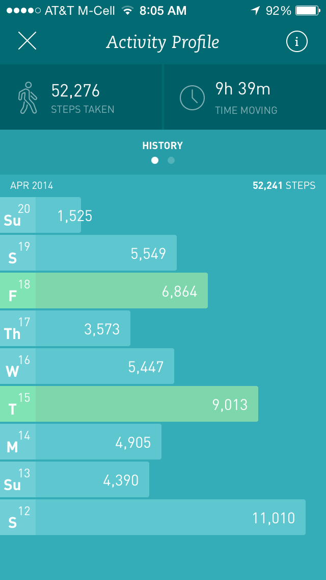Select the Saturday 19 bar with 5,549 steps
Image resolution: width=326 pixels, height=580 pixels.
pyautogui.click(x=88, y=253)
